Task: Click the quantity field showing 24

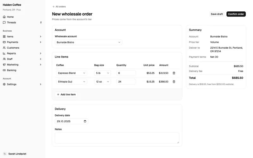Action: pyautogui.click(x=126, y=82)
